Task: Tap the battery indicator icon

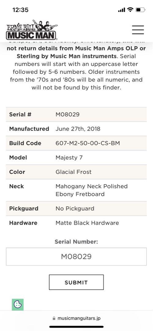Action: (x=140, y=10)
